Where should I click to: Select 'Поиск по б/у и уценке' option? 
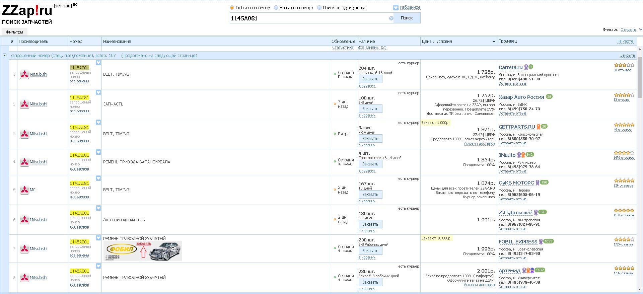[x=319, y=8]
